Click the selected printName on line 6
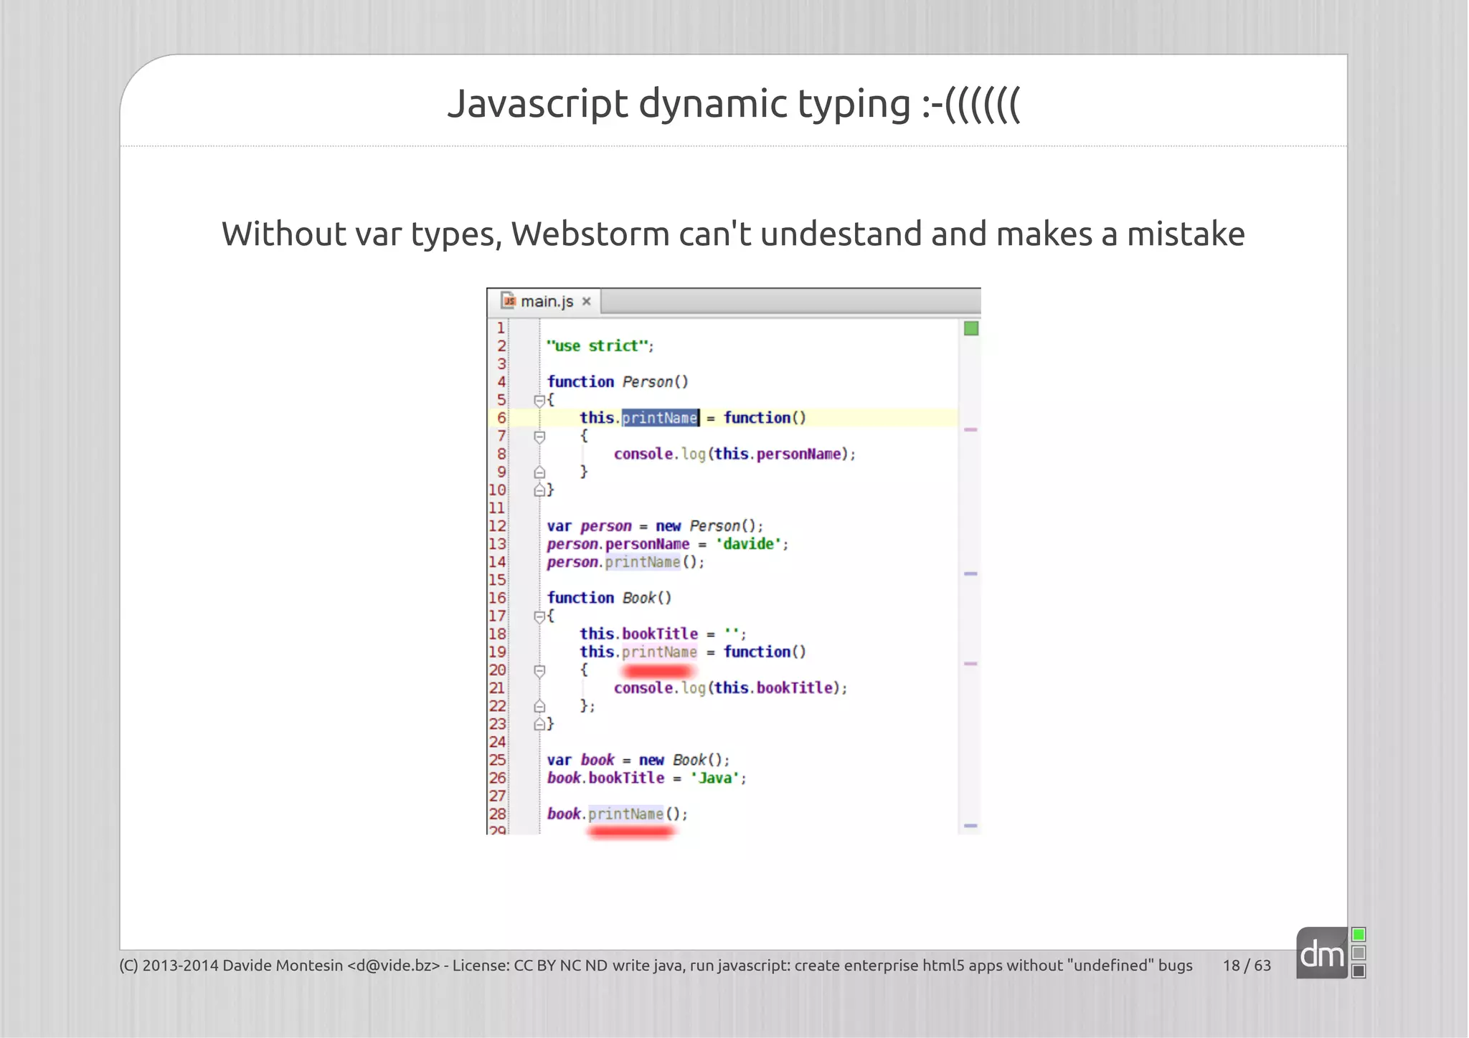This screenshot has height=1038, width=1469. (x=660, y=418)
